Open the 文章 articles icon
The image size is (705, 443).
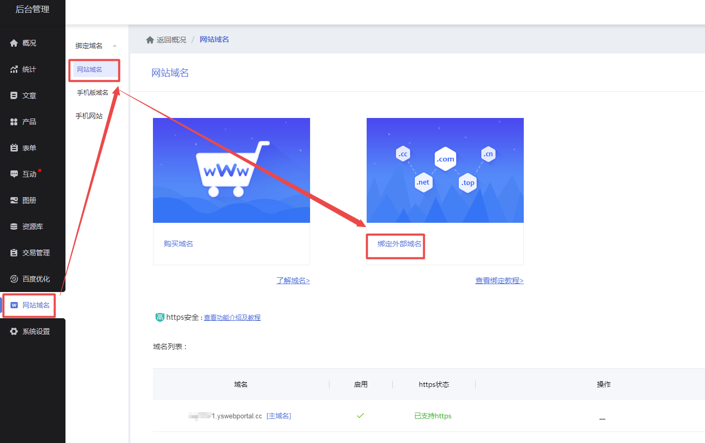13,95
